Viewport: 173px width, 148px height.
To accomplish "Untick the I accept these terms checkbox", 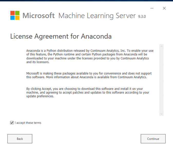I will tap(12, 123).
